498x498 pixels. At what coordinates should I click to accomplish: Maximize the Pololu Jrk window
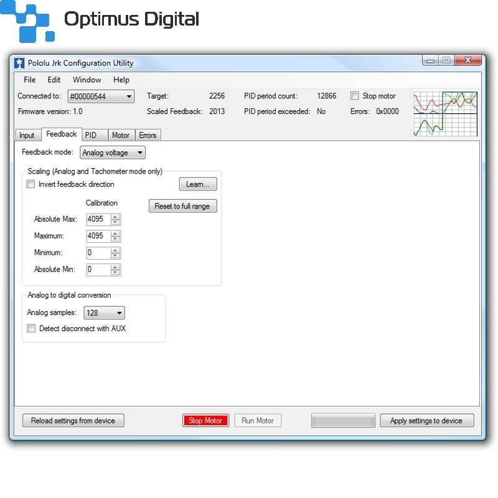446,60
